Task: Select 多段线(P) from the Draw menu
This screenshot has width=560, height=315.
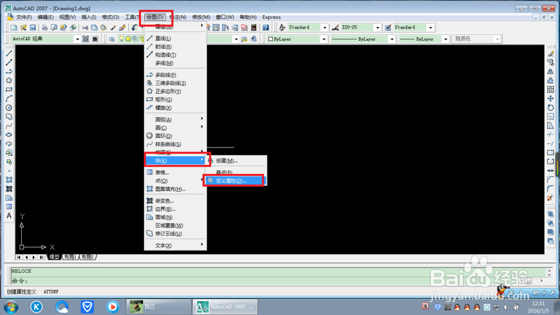Action: pos(175,75)
